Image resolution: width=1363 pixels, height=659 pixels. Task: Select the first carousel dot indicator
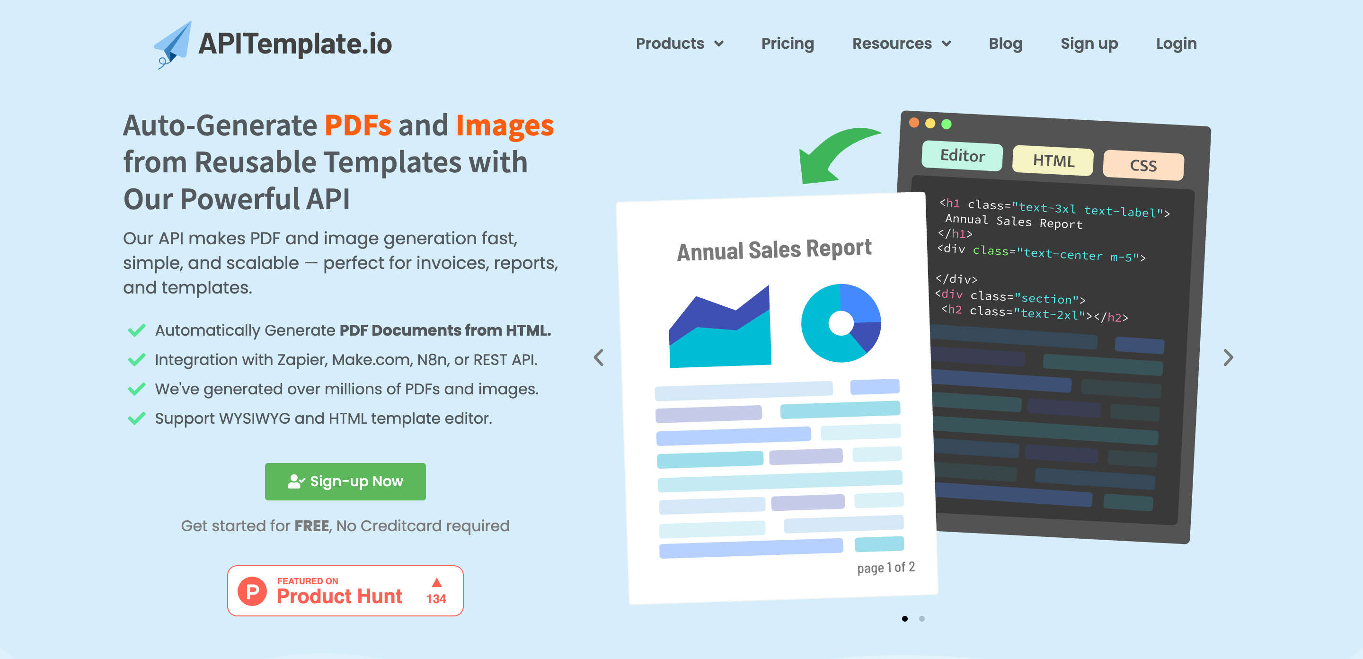click(904, 618)
